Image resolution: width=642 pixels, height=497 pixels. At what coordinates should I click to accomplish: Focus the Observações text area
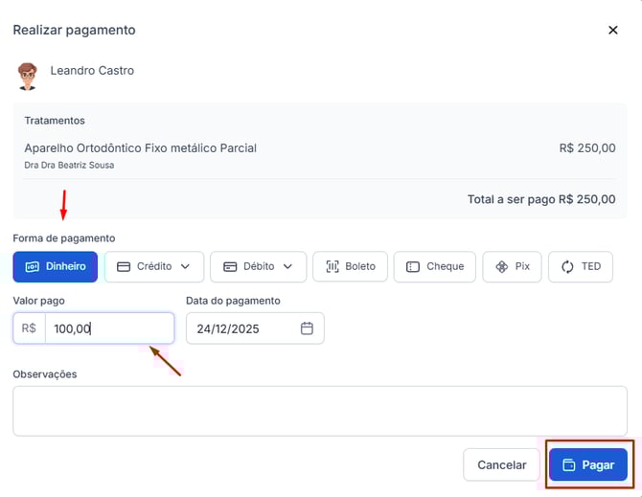[x=319, y=411]
